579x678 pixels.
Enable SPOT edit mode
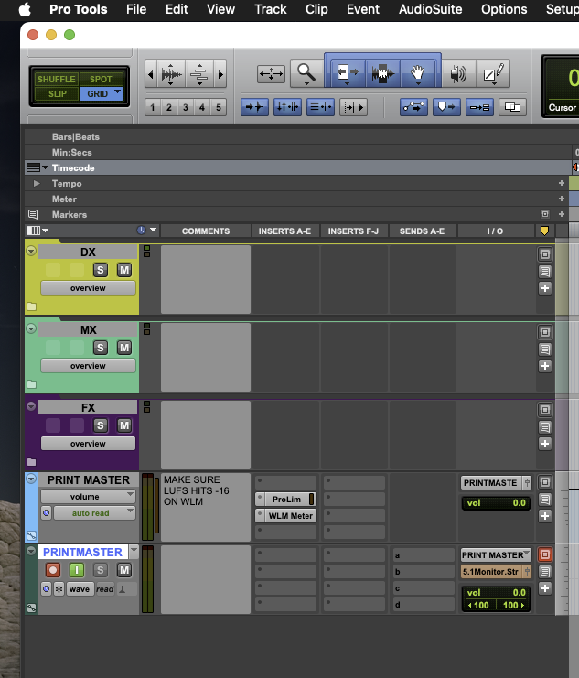click(101, 79)
